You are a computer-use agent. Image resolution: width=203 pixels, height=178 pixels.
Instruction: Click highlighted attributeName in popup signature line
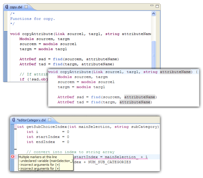pyautogui.click(x=175, y=72)
